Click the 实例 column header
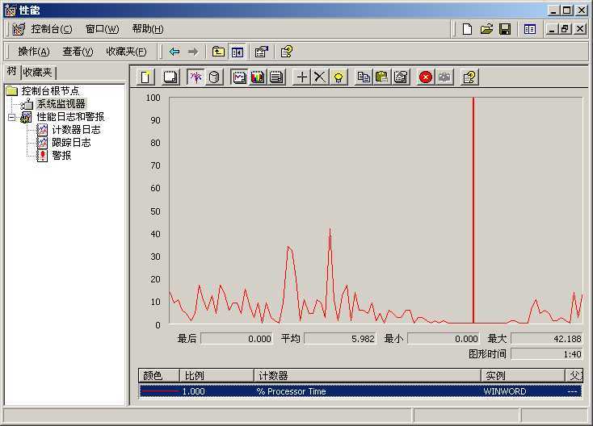 523,375
